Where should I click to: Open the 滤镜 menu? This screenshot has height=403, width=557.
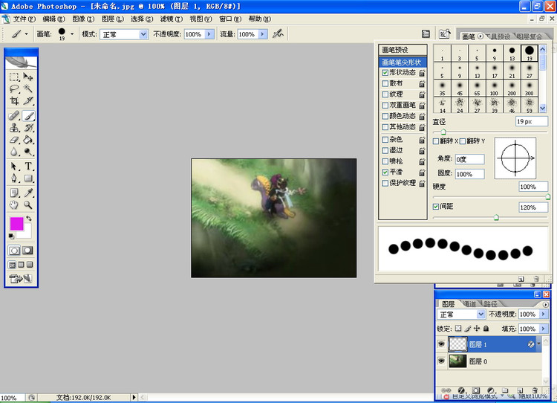tap(171, 19)
